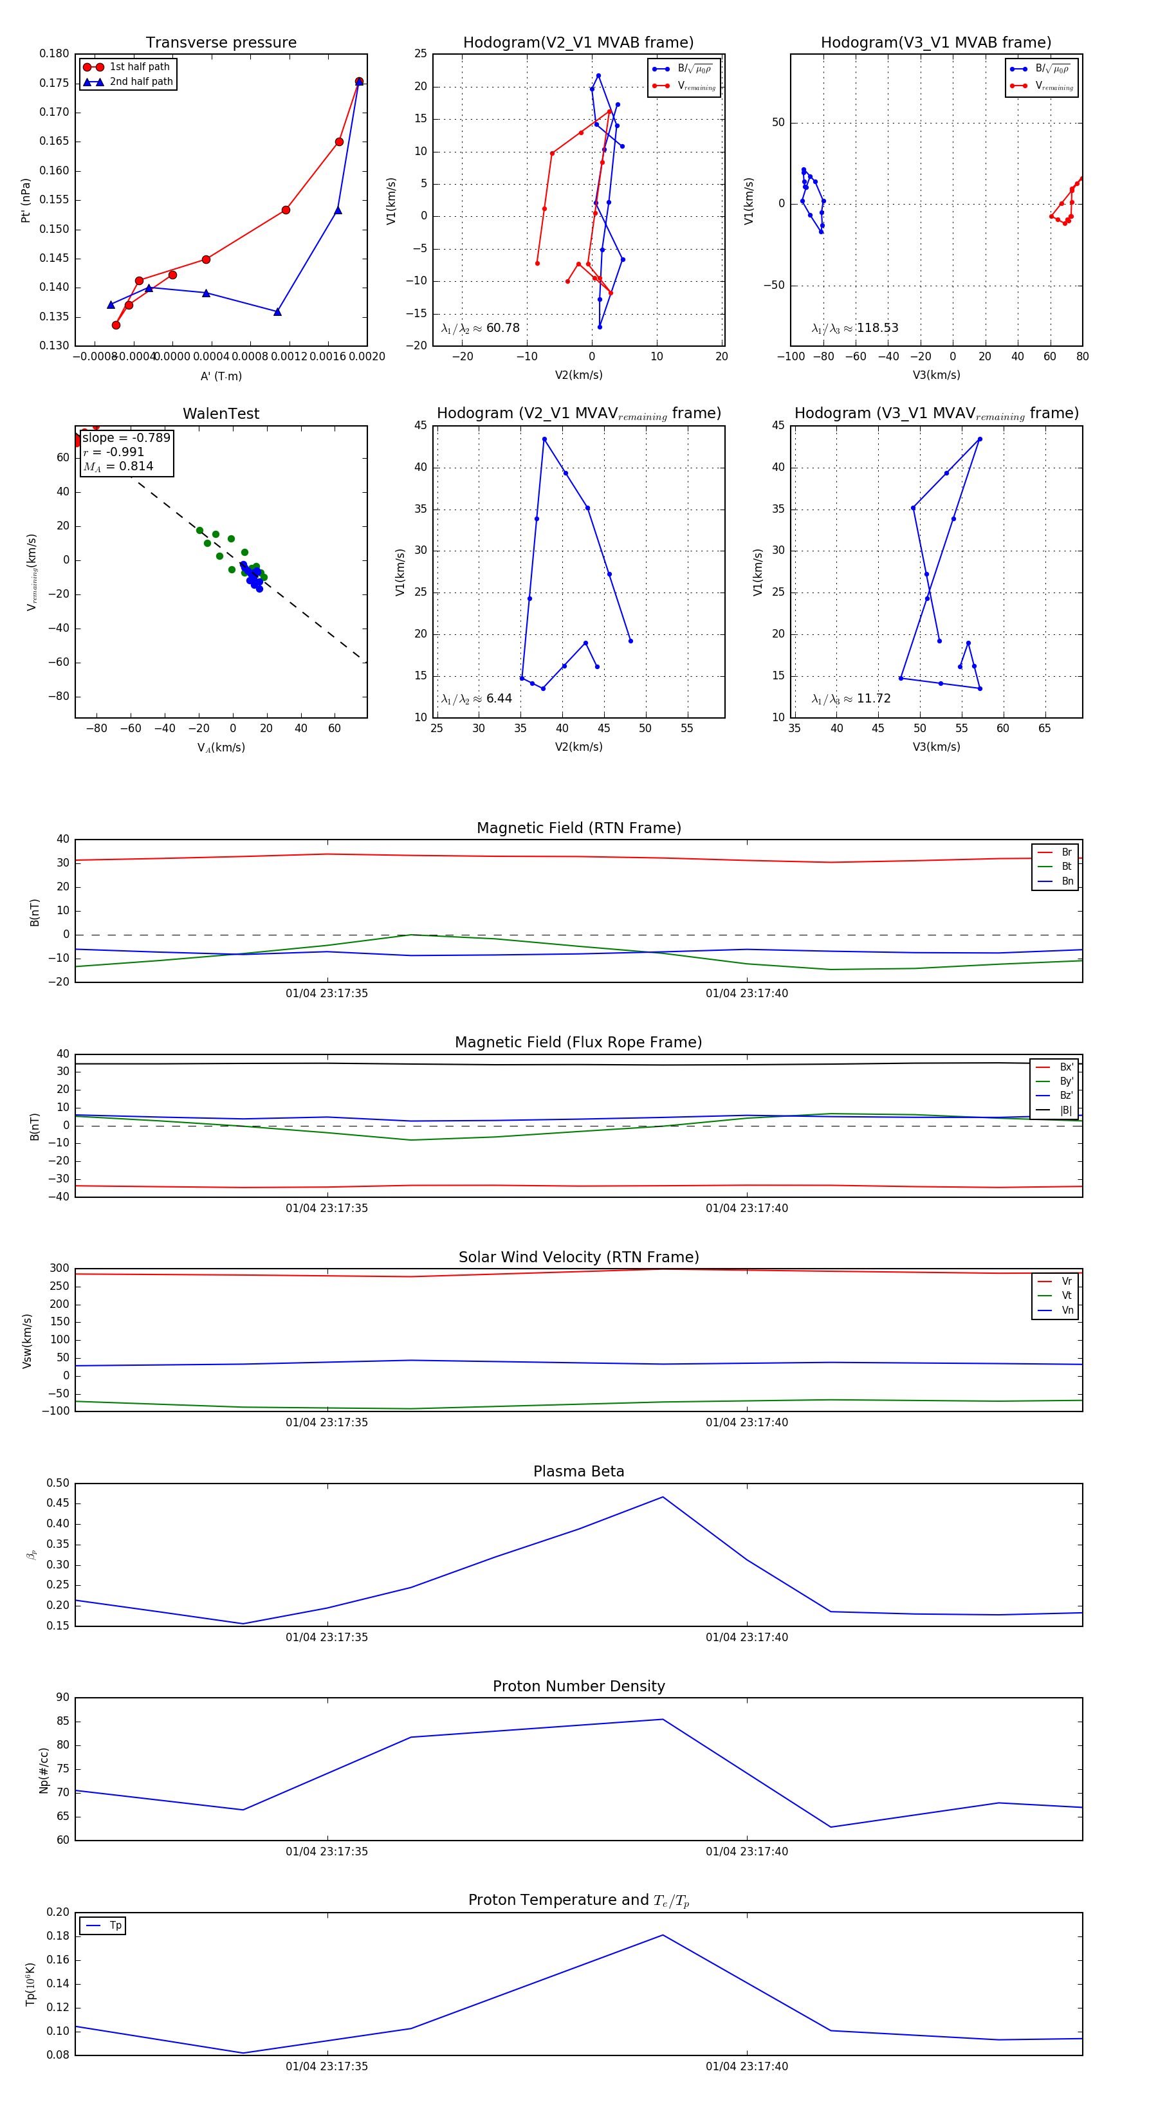This screenshot has width=1158, height=2123.
Task: Click the 'Proton Number Density' chart title
Action: tap(578, 1686)
